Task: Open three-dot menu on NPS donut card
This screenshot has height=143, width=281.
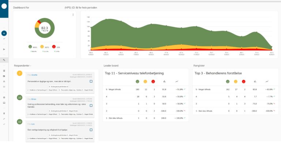Action: click(73, 15)
